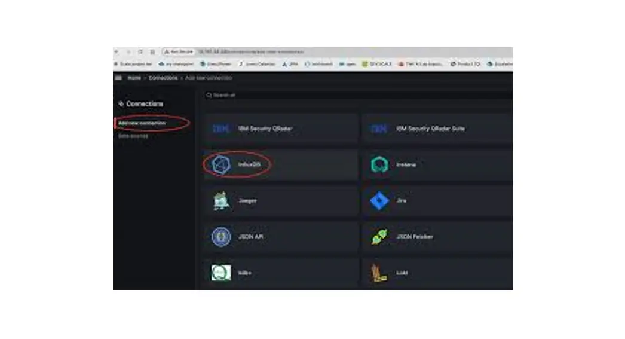Open the JIRA bookmark
625x339 pixels.
(290, 64)
